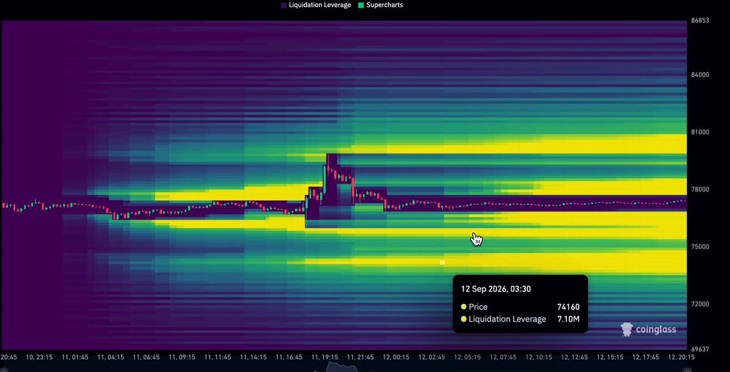730x372 pixels.
Task: Click the 11, 04:15 time axis label
Action: pyautogui.click(x=110, y=357)
